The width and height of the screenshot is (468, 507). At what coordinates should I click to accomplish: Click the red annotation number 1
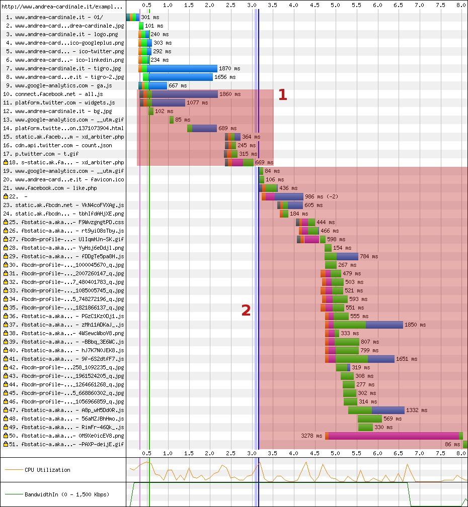pos(283,95)
